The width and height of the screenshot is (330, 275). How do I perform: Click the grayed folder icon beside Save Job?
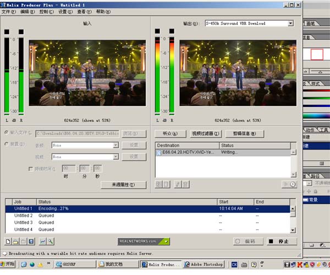click(23, 242)
